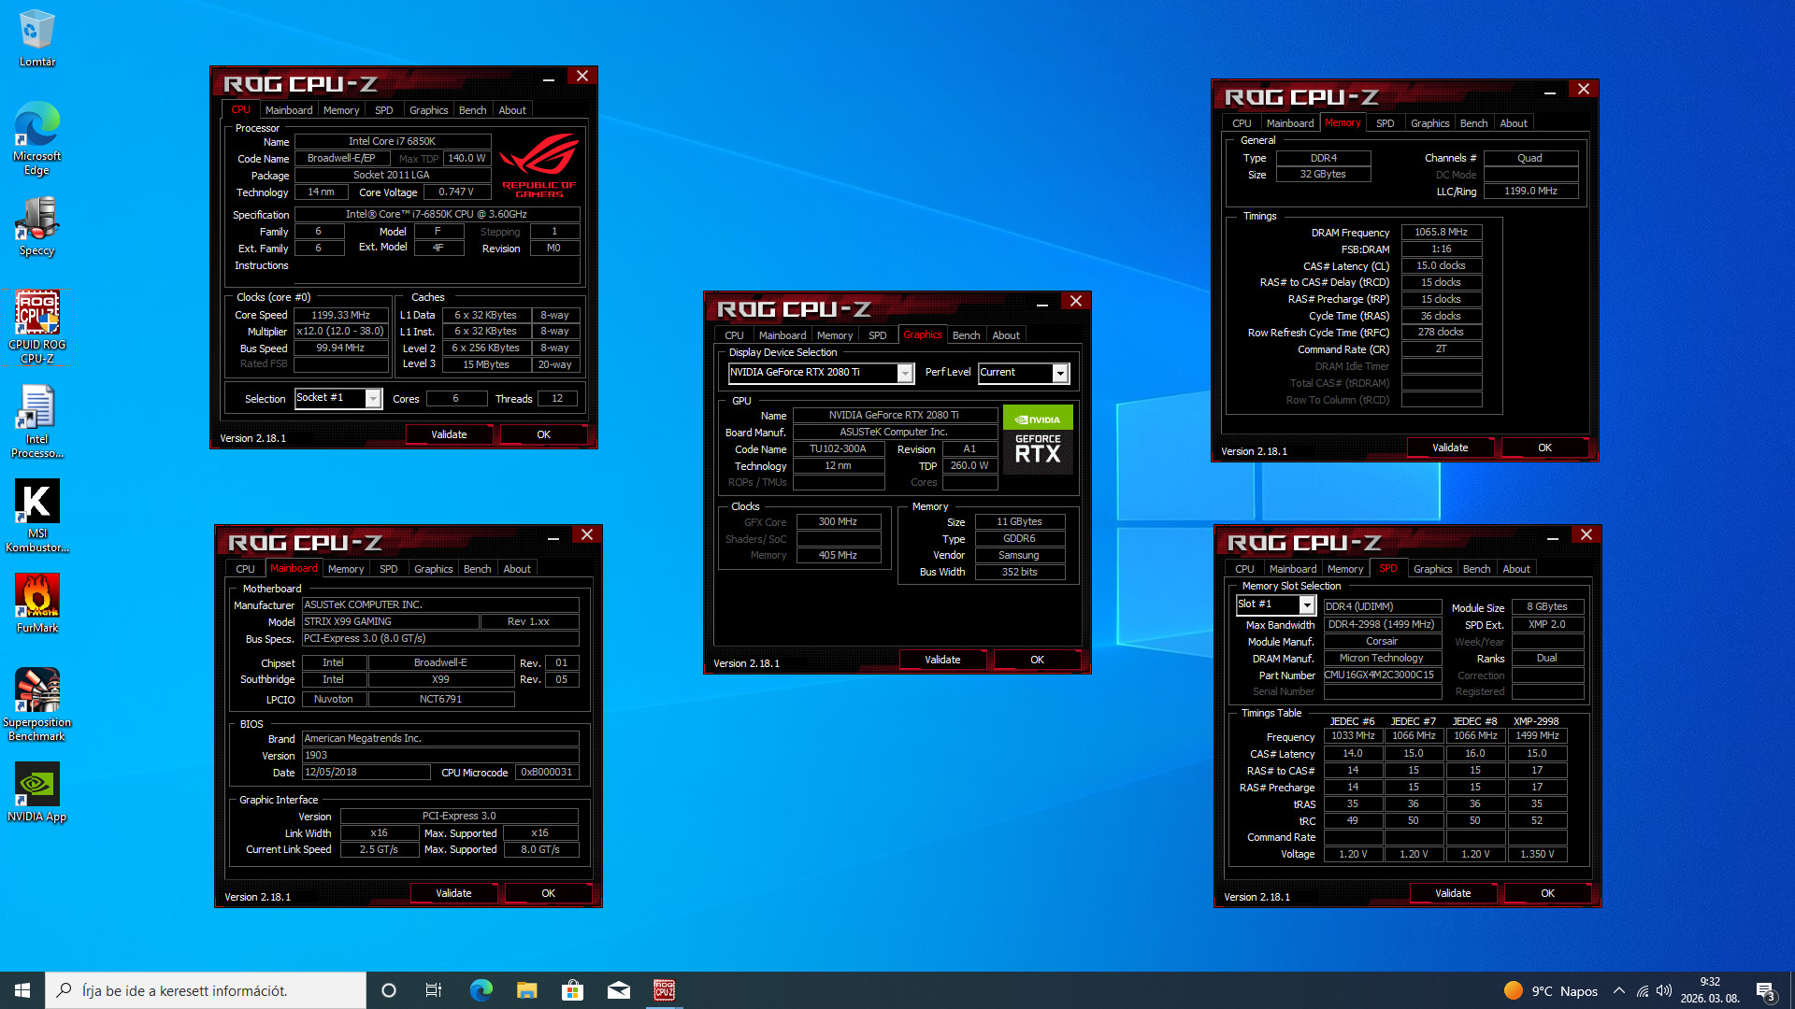Click Validate in the Mainboard window
The height and width of the screenshot is (1009, 1795).
click(453, 894)
